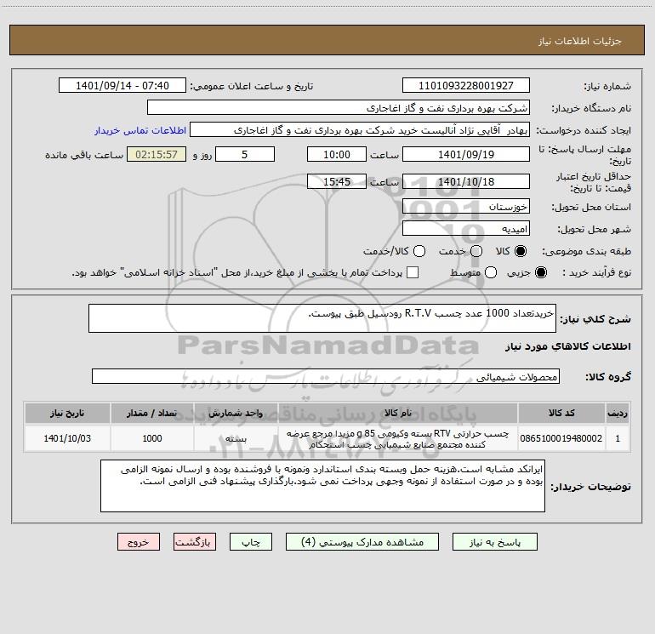The image size is (655, 634).
Task: Click the شرح کلی نیاز label
Action: [x=595, y=319]
